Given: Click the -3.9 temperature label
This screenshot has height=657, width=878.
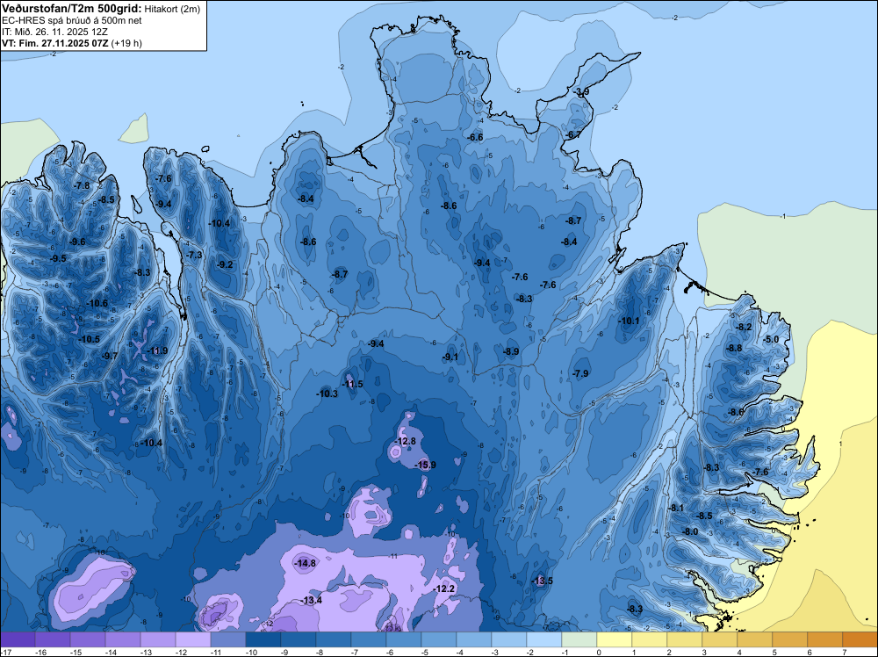Looking at the screenshot, I should point(582,92).
